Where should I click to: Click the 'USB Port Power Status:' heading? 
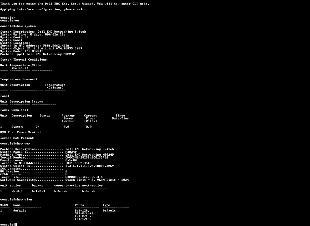pyautogui.click(x=21, y=132)
